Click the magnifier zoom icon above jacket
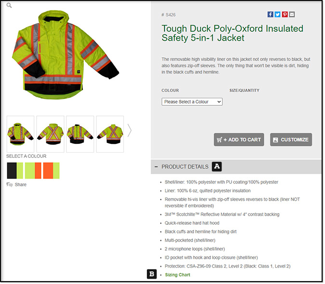Screen dimensions: 325x284 coord(9,5)
